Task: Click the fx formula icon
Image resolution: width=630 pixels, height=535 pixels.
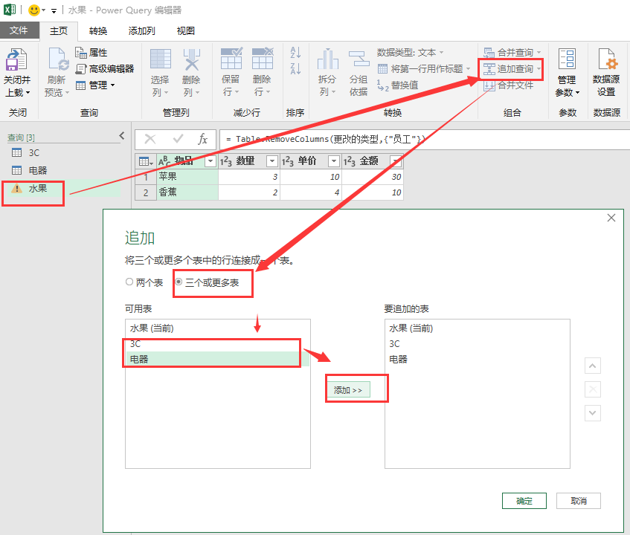Action: click(x=202, y=139)
